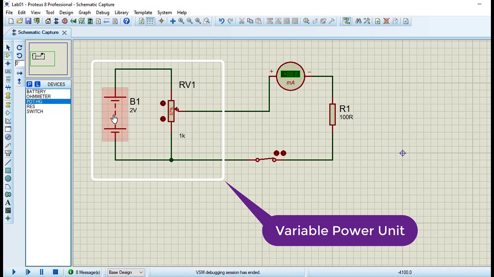Click the overview thumbnail preview

click(x=48, y=59)
